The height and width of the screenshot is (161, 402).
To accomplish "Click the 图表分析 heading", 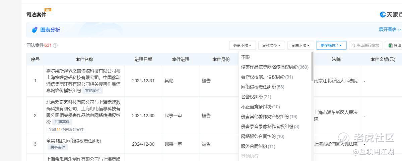I will coord(50,30).
